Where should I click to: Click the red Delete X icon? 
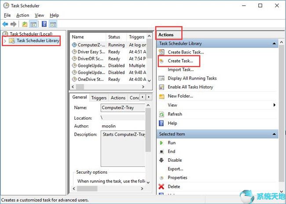[161, 186]
